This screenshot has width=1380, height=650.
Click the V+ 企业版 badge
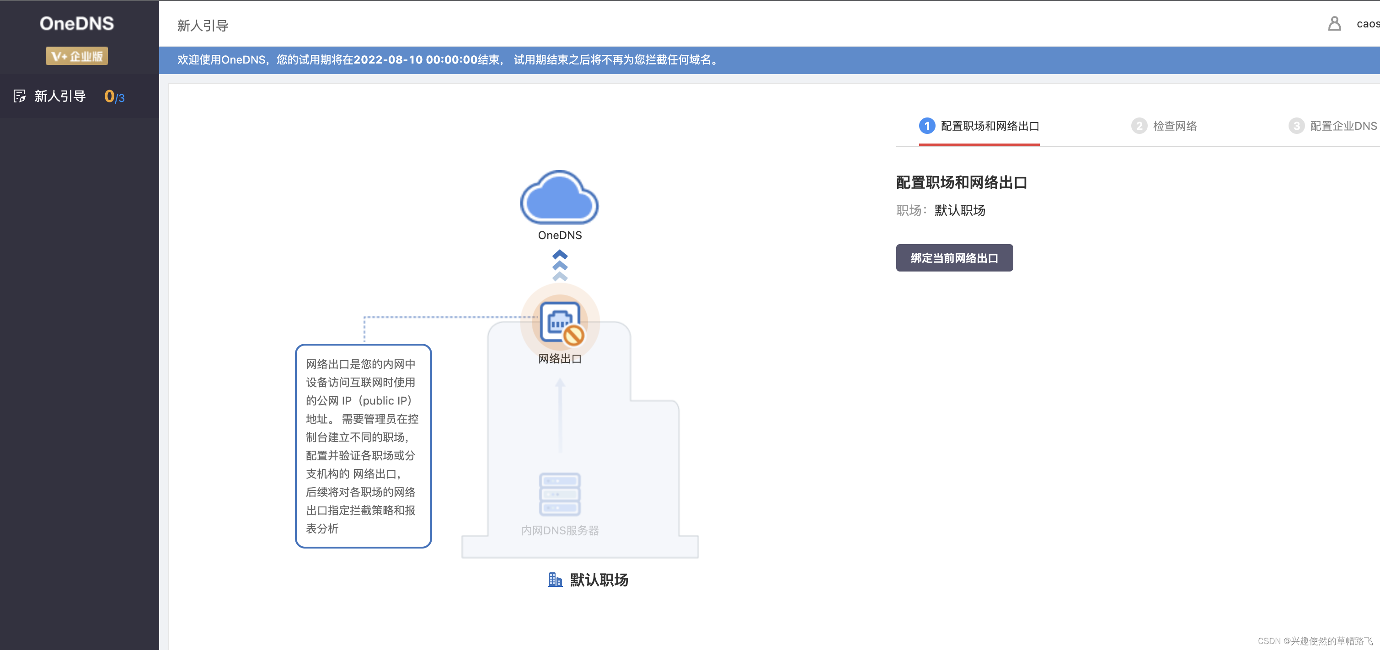(x=77, y=56)
